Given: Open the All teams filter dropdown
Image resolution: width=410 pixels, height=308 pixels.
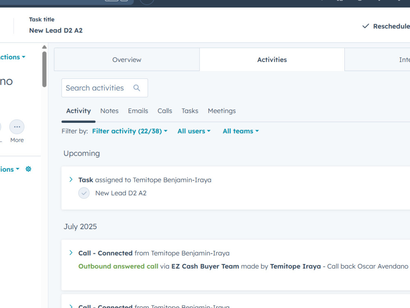Looking at the screenshot, I should point(241,131).
